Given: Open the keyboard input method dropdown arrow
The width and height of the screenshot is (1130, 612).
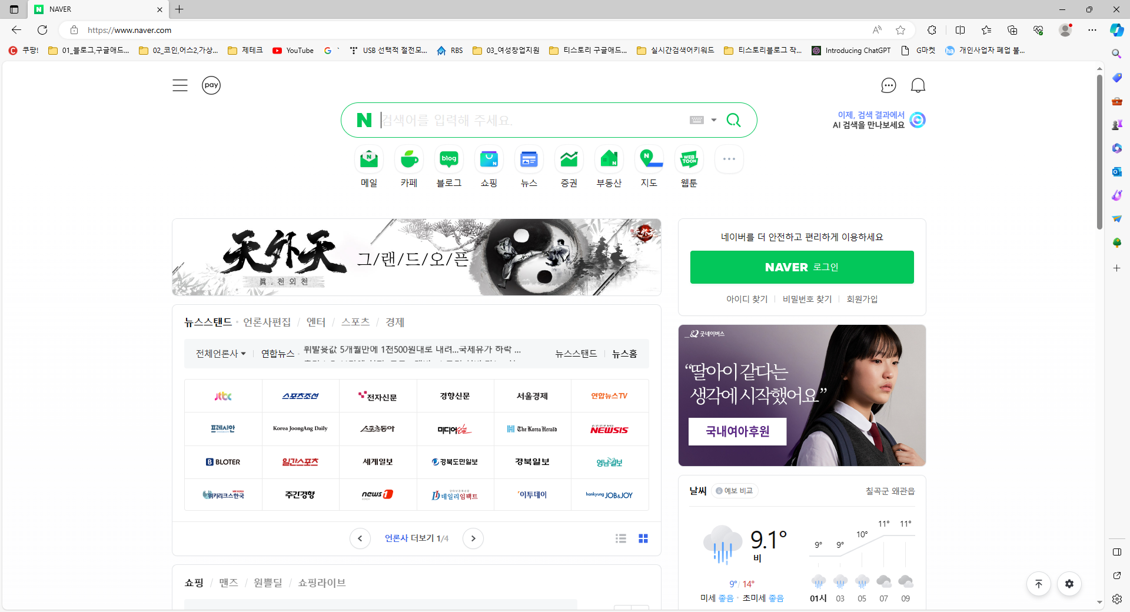Looking at the screenshot, I should [x=713, y=119].
